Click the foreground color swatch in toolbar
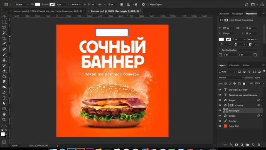 [x=3, y=134]
